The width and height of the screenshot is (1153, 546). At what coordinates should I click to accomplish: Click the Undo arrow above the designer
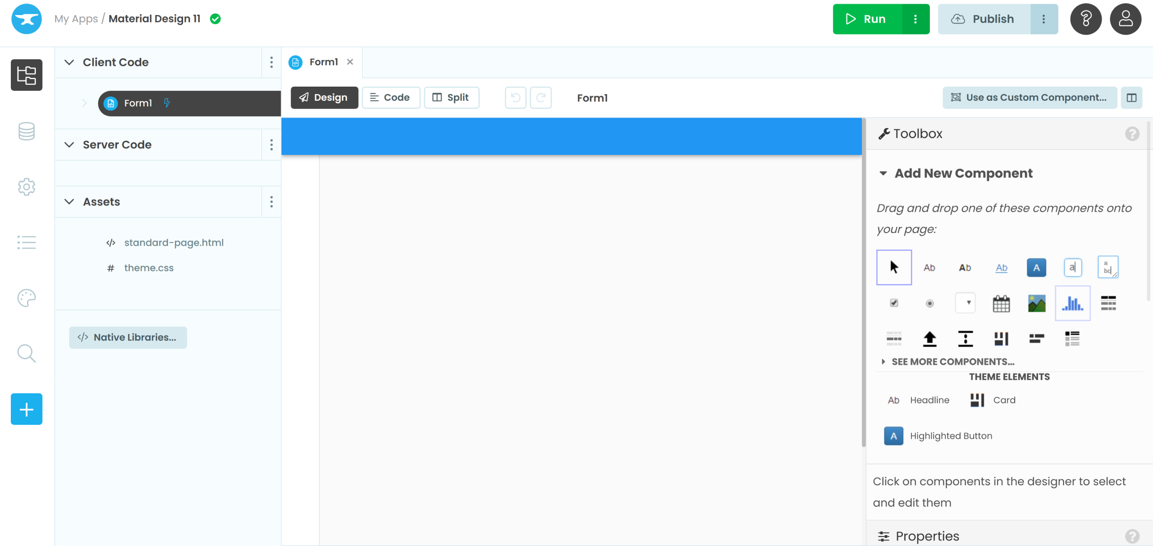(515, 97)
